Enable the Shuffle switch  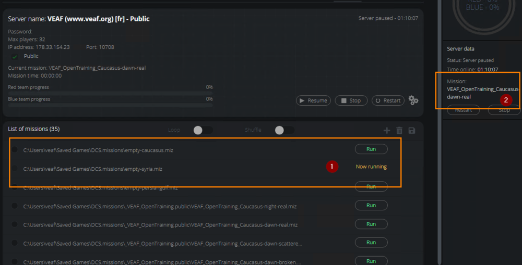tap(284, 130)
